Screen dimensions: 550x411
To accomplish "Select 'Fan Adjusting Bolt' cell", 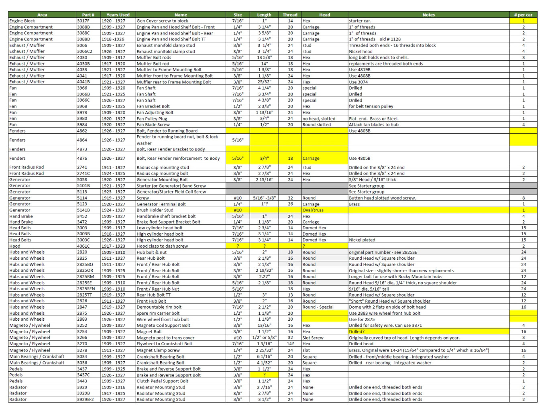I will click(181, 112).
